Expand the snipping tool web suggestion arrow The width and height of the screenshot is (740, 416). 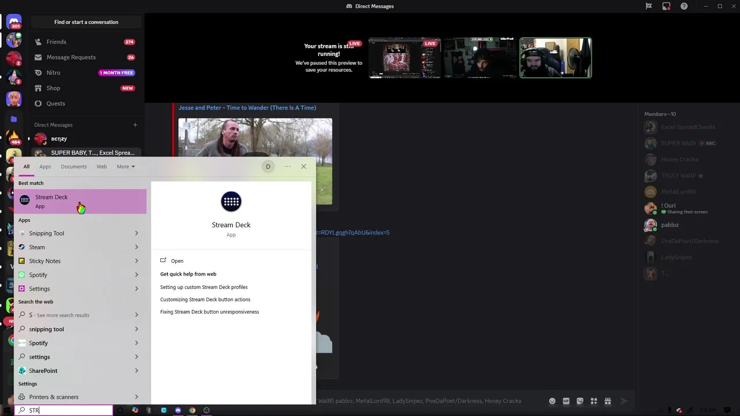pyautogui.click(x=136, y=329)
